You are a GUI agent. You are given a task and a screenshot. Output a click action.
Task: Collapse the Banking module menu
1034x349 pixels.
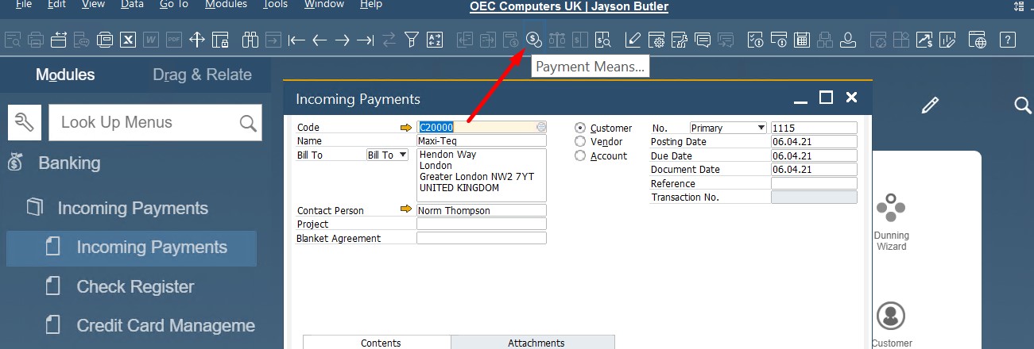[x=69, y=163]
